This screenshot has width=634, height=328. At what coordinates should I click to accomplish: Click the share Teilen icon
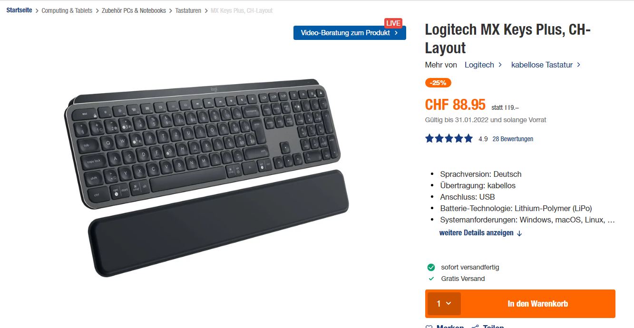(475, 327)
